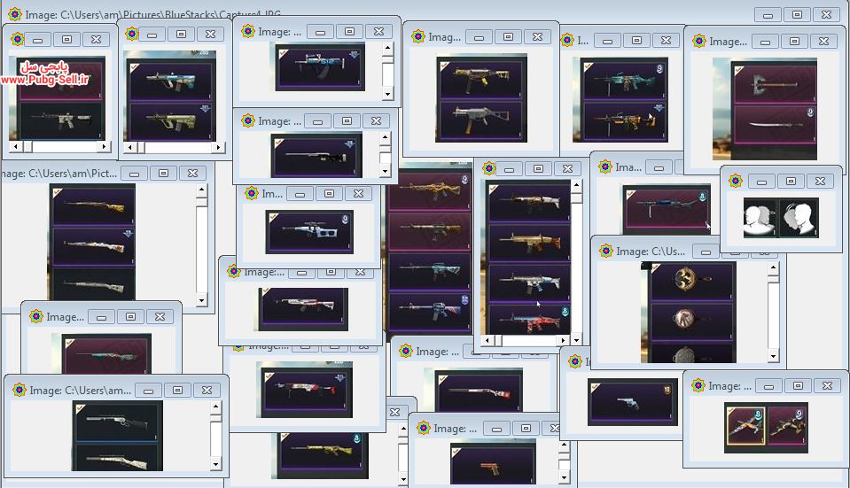Click the title text "Image: C:\Users\am..." of the lever-action rifle window
The image size is (850, 488).
point(81,390)
